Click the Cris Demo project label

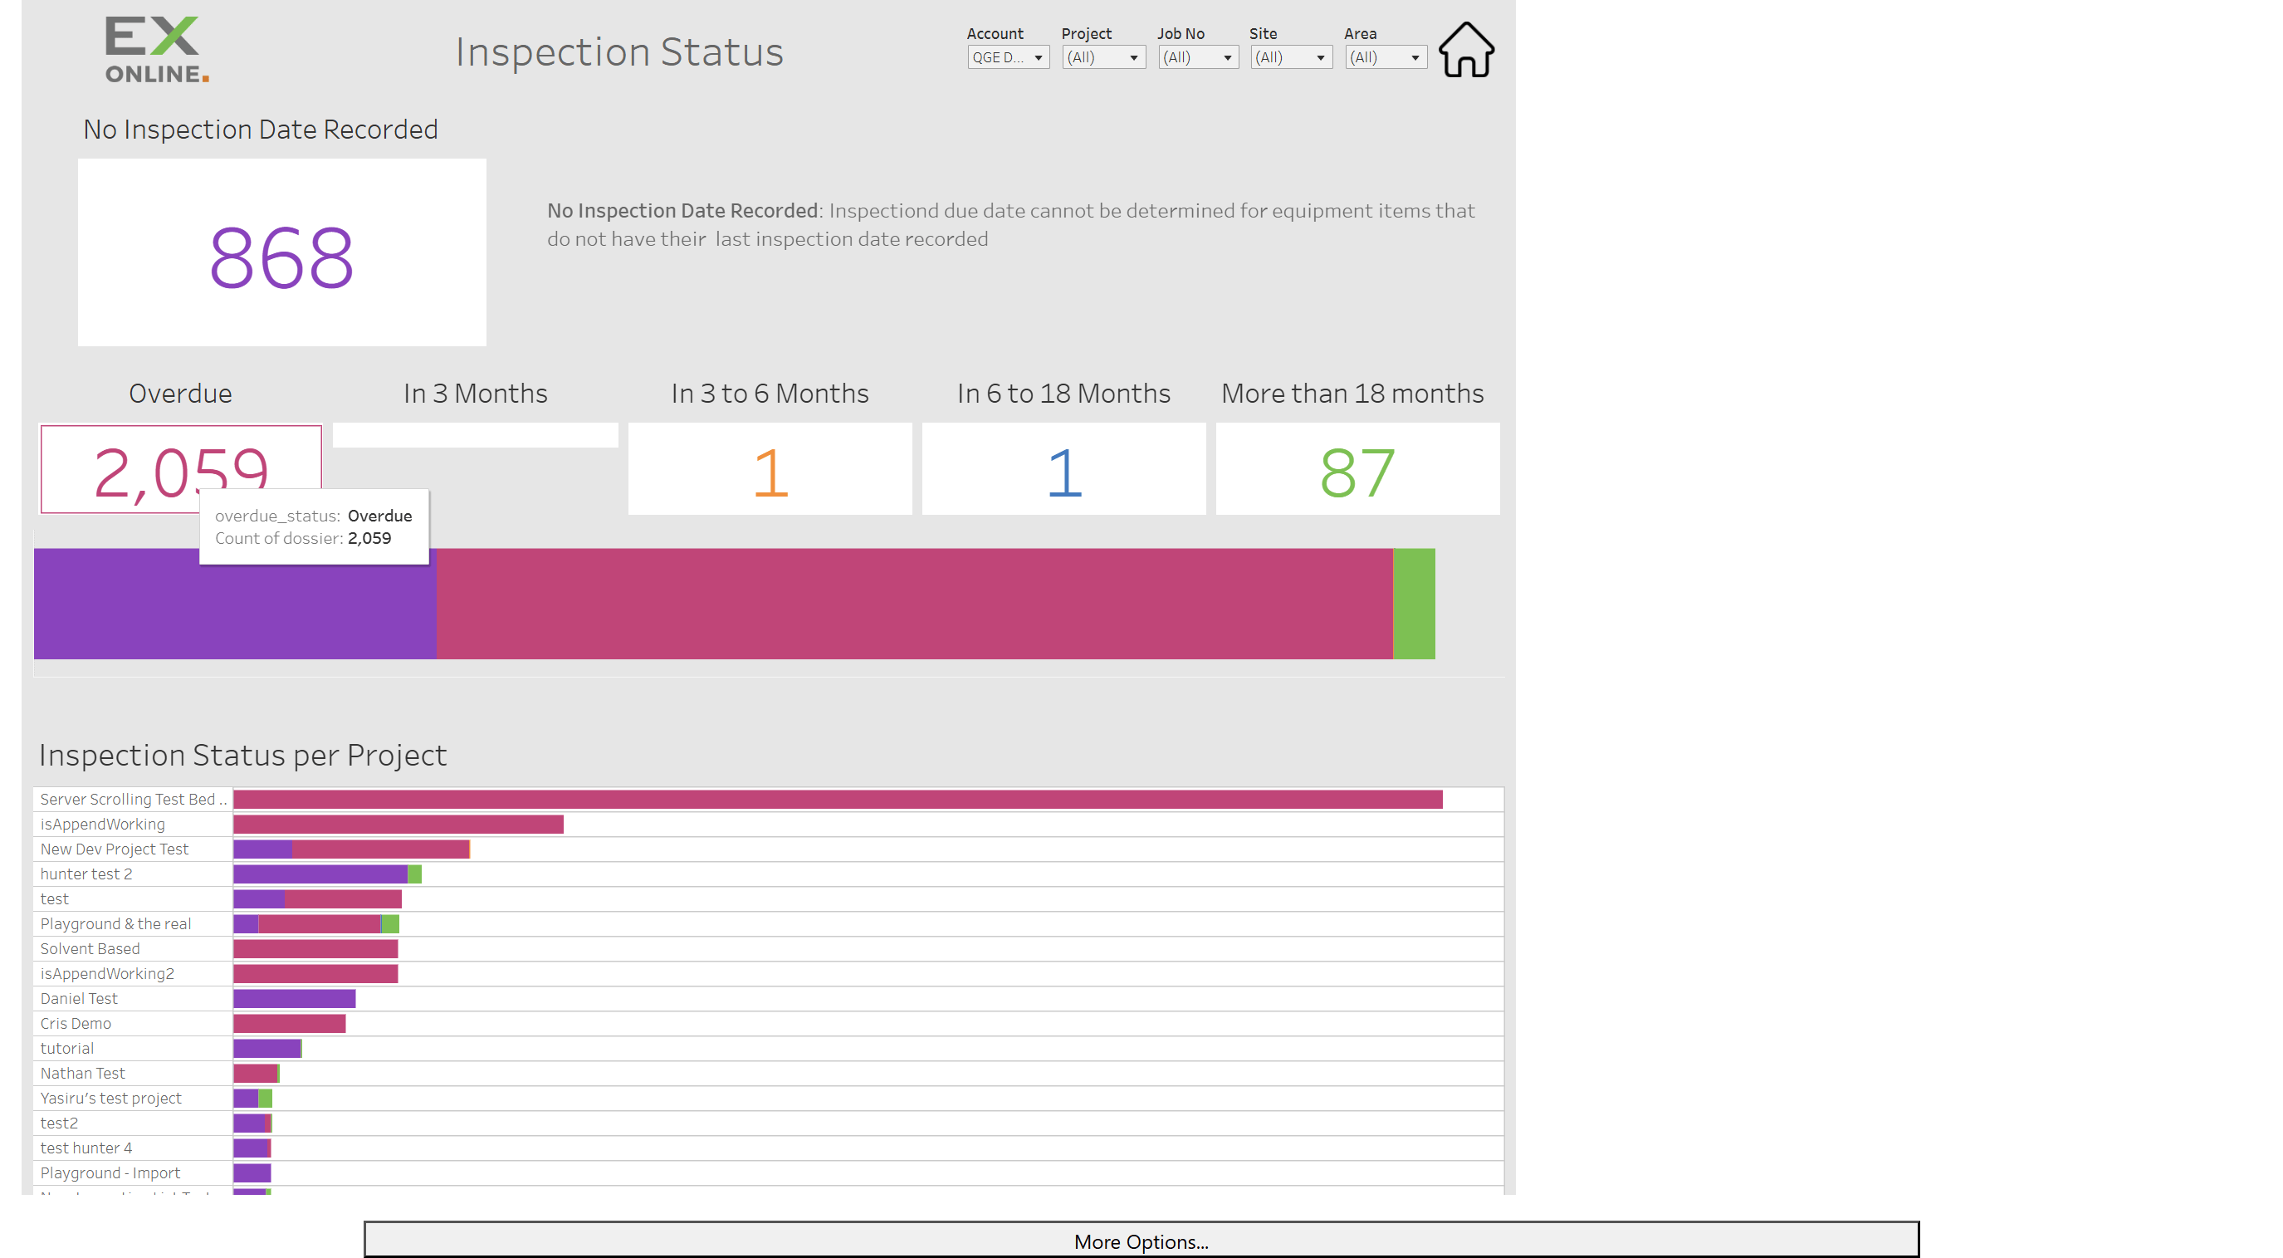tap(76, 1022)
